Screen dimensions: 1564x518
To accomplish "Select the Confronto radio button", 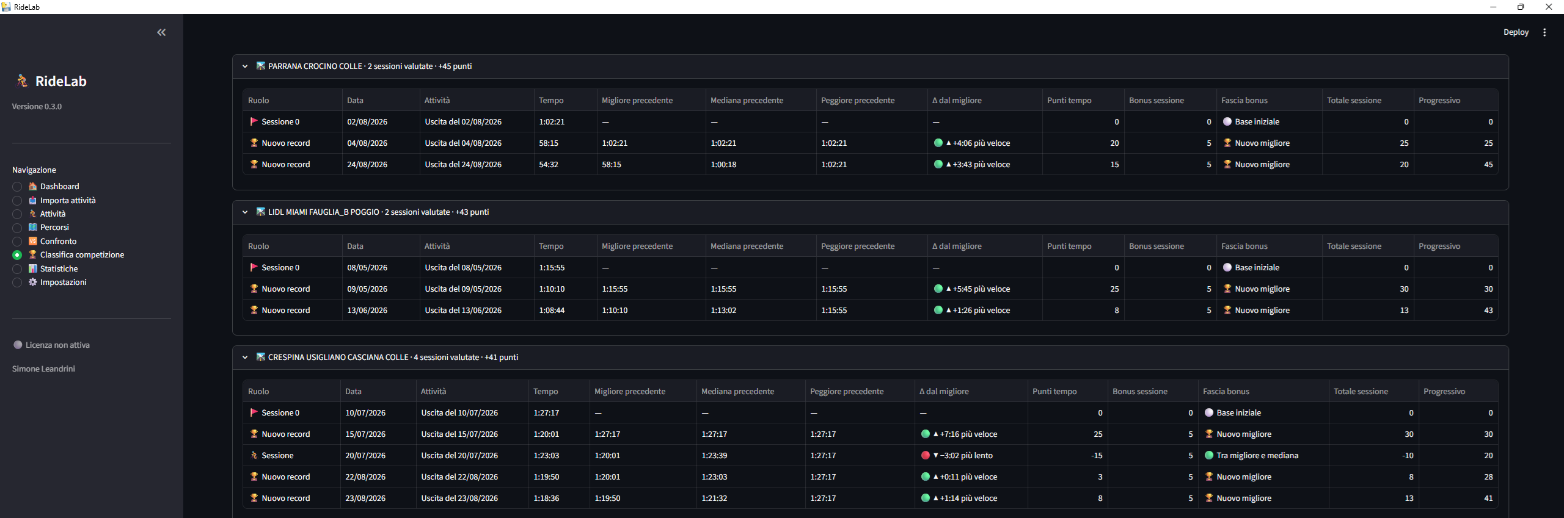I will (x=17, y=242).
